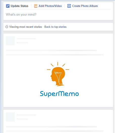The width and height of the screenshot is (115, 133).
Task: Click the first post's lower text placeholder bar
Action: [x=55, y=55]
